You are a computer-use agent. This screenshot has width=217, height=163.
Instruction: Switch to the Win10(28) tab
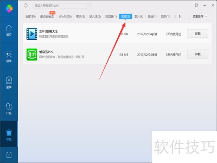[65, 17]
